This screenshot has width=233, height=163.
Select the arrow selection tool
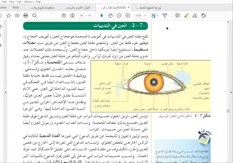tap(102, 15)
